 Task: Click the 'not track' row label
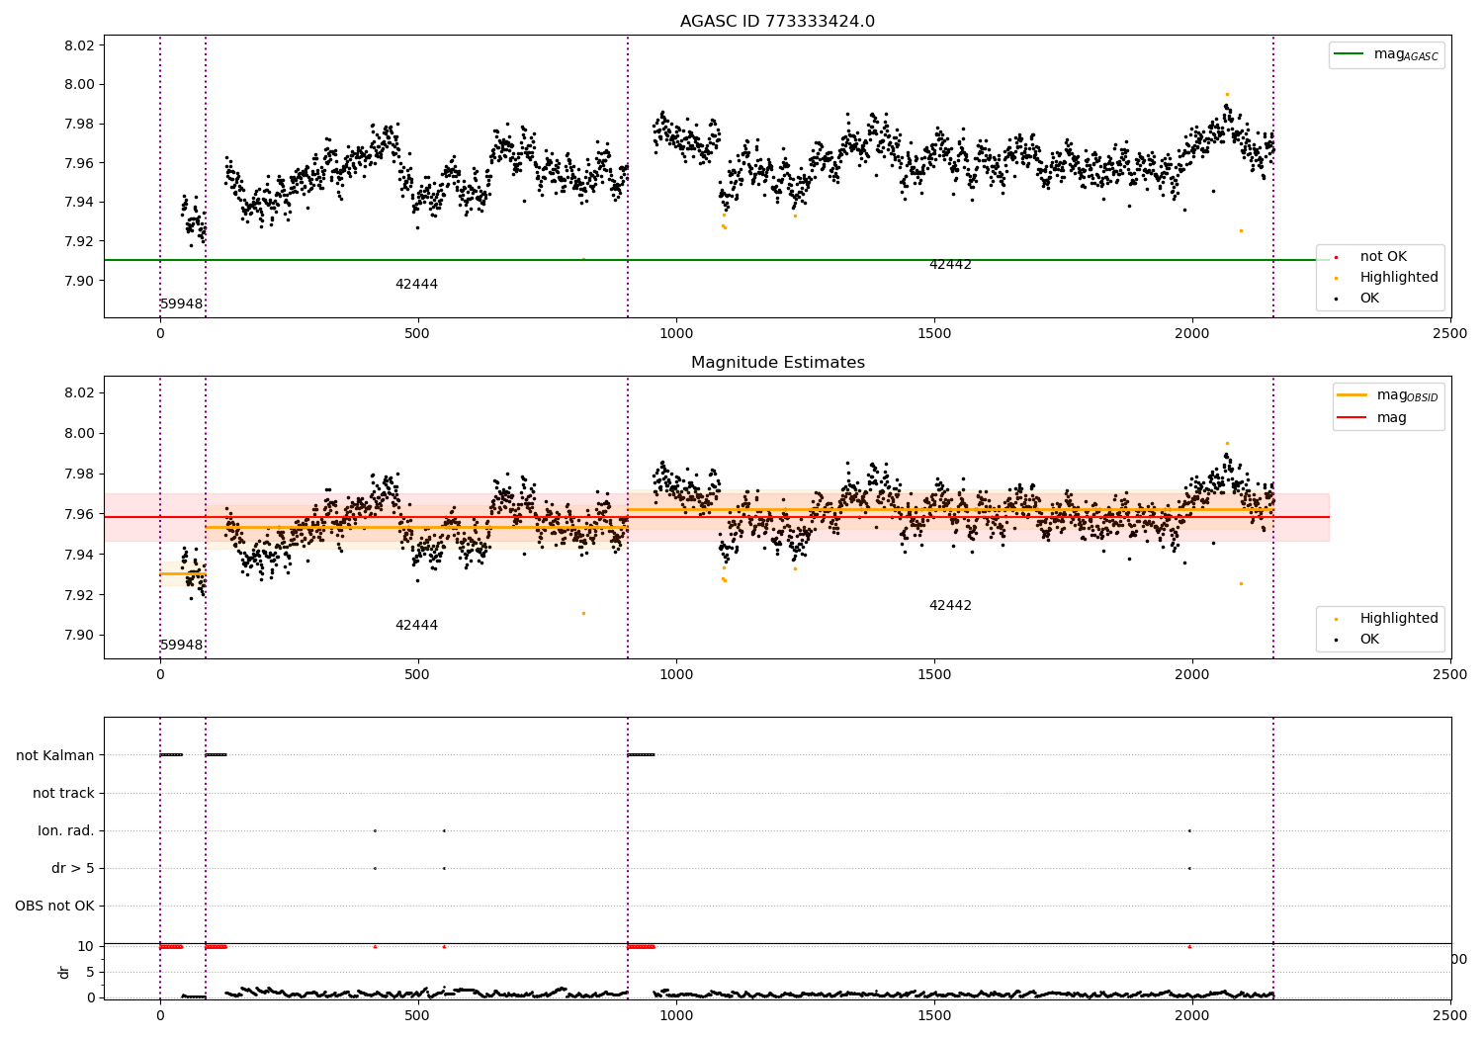pyautogui.click(x=63, y=793)
